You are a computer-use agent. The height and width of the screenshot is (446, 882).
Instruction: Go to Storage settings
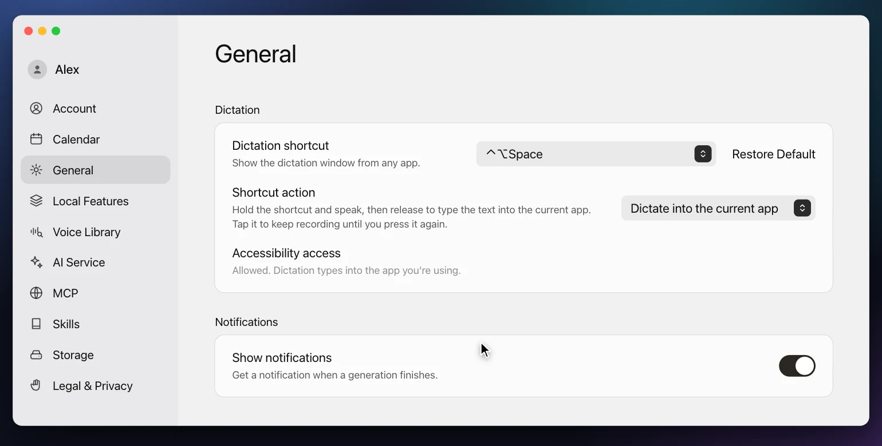coord(96,355)
